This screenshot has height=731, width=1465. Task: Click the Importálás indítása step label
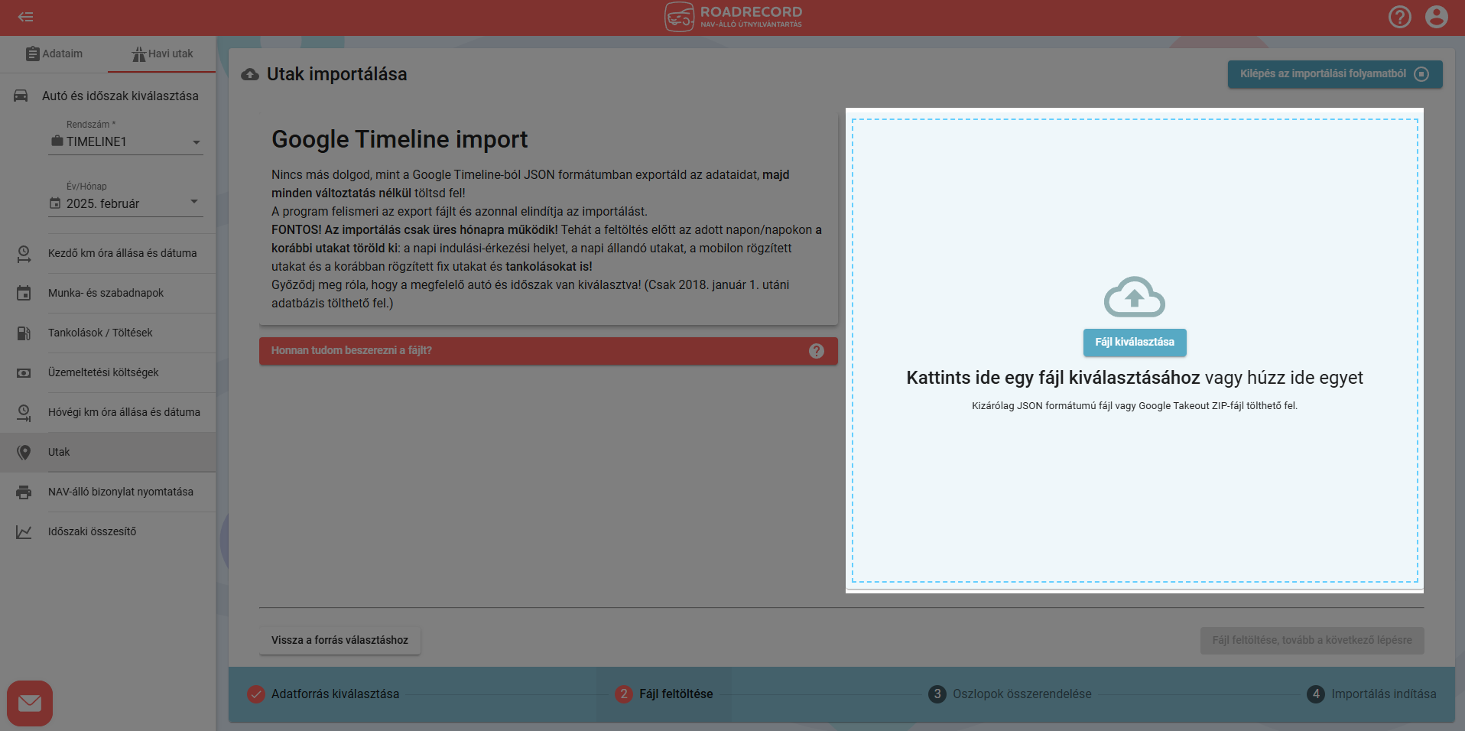1384,694
